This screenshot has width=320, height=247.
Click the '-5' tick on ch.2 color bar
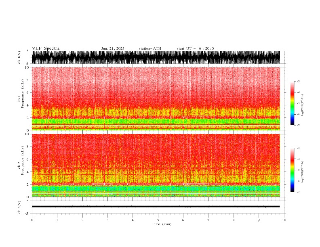point(298,170)
